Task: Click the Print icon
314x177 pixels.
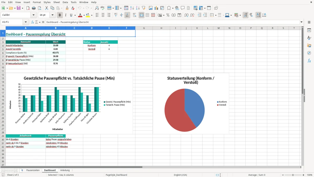Action: click(x=33, y=8)
